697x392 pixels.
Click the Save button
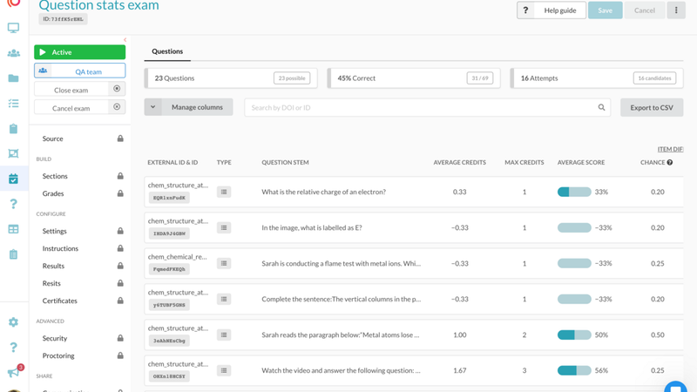pos(605,10)
